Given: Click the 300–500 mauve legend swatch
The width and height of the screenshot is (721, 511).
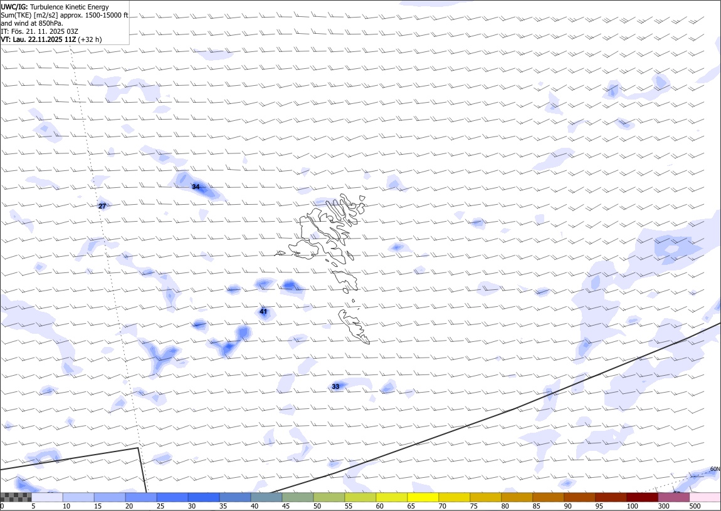Looking at the screenshot, I should [x=673, y=497].
